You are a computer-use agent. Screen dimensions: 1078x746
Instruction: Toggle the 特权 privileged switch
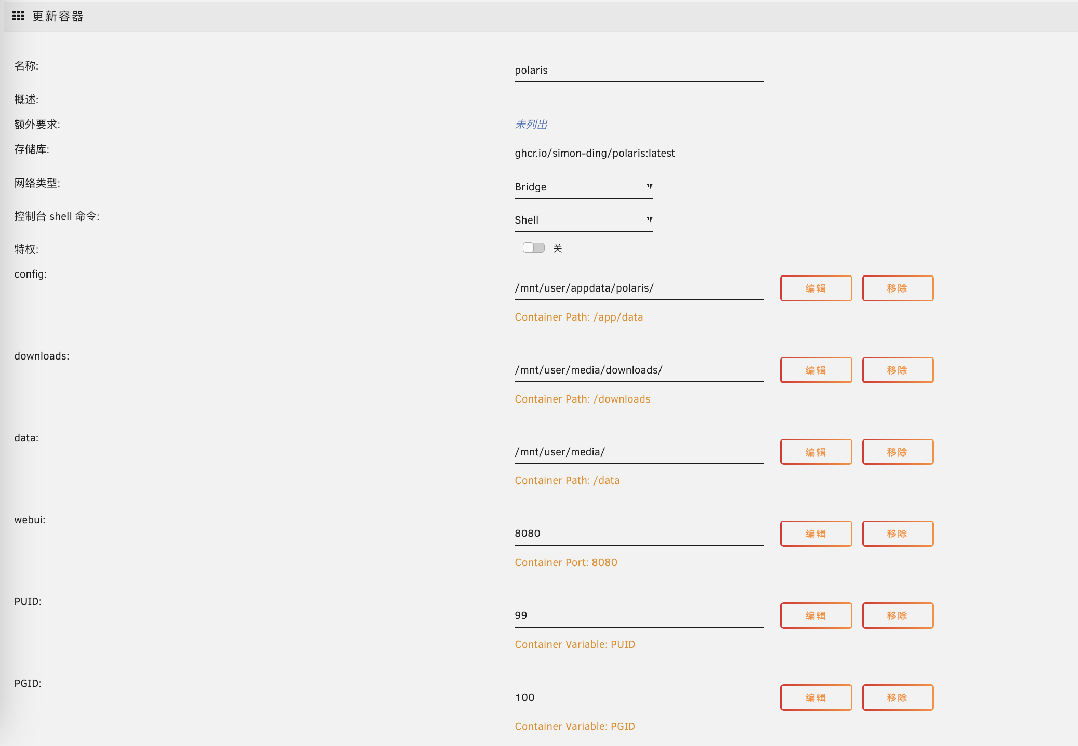pyautogui.click(x=533, y=248)
